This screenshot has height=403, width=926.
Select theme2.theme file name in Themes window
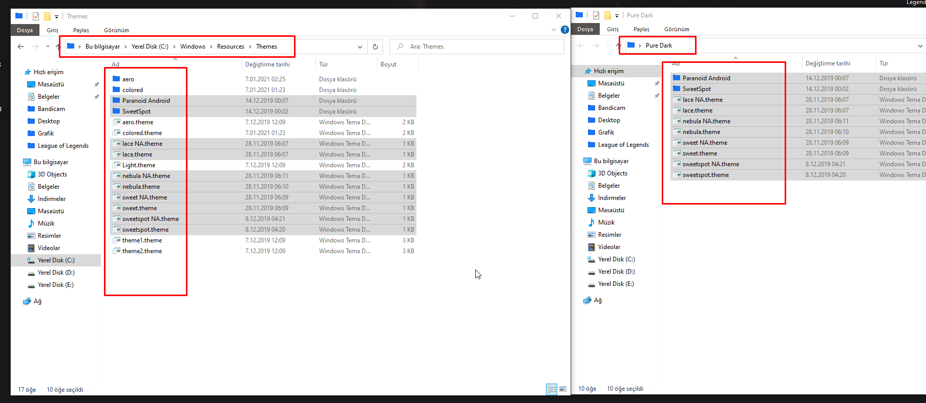click(142, 251)
